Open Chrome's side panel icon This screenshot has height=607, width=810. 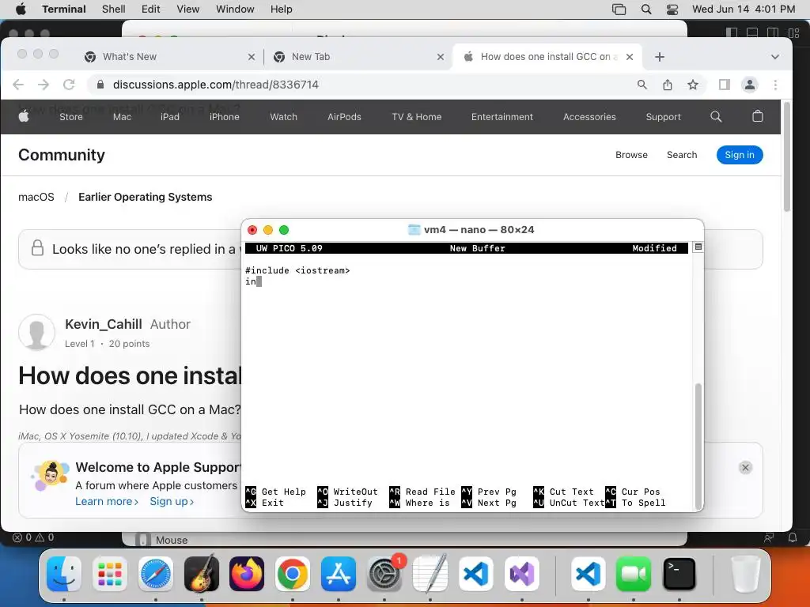coord(725,85)
